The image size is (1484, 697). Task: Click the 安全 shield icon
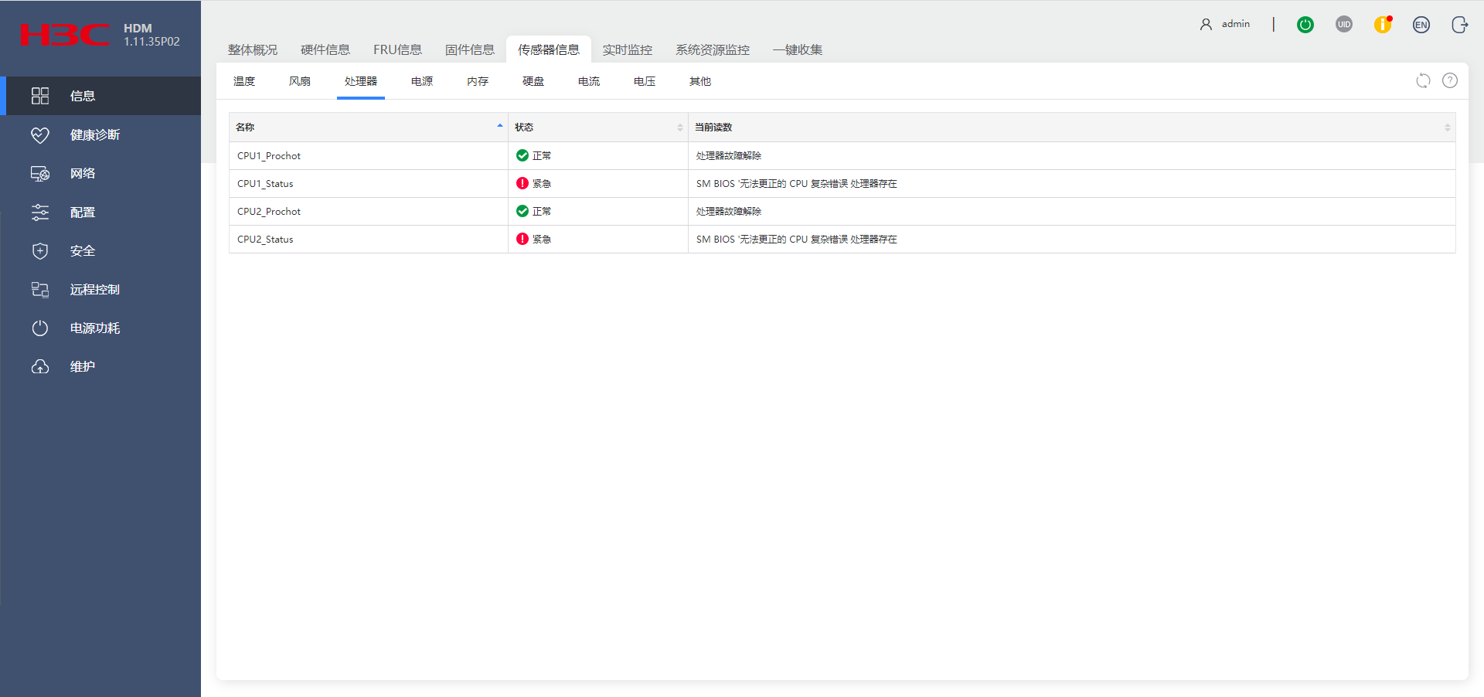pyautogui.click(x=40, y=250)
